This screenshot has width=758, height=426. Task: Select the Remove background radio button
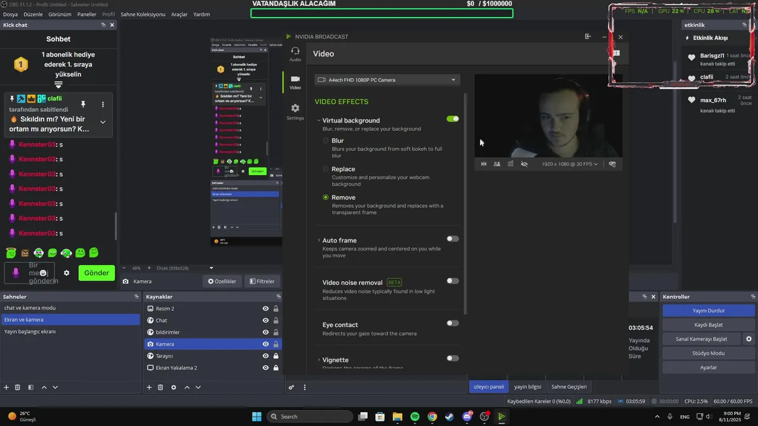(326, 198)
